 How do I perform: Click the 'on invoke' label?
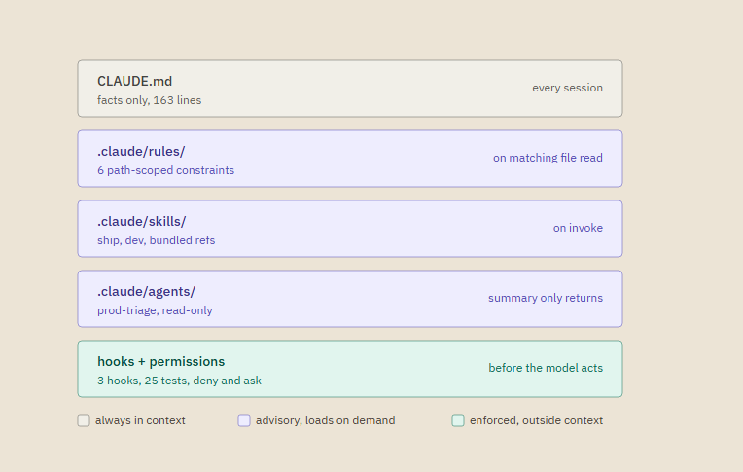[x=578, y=228]
